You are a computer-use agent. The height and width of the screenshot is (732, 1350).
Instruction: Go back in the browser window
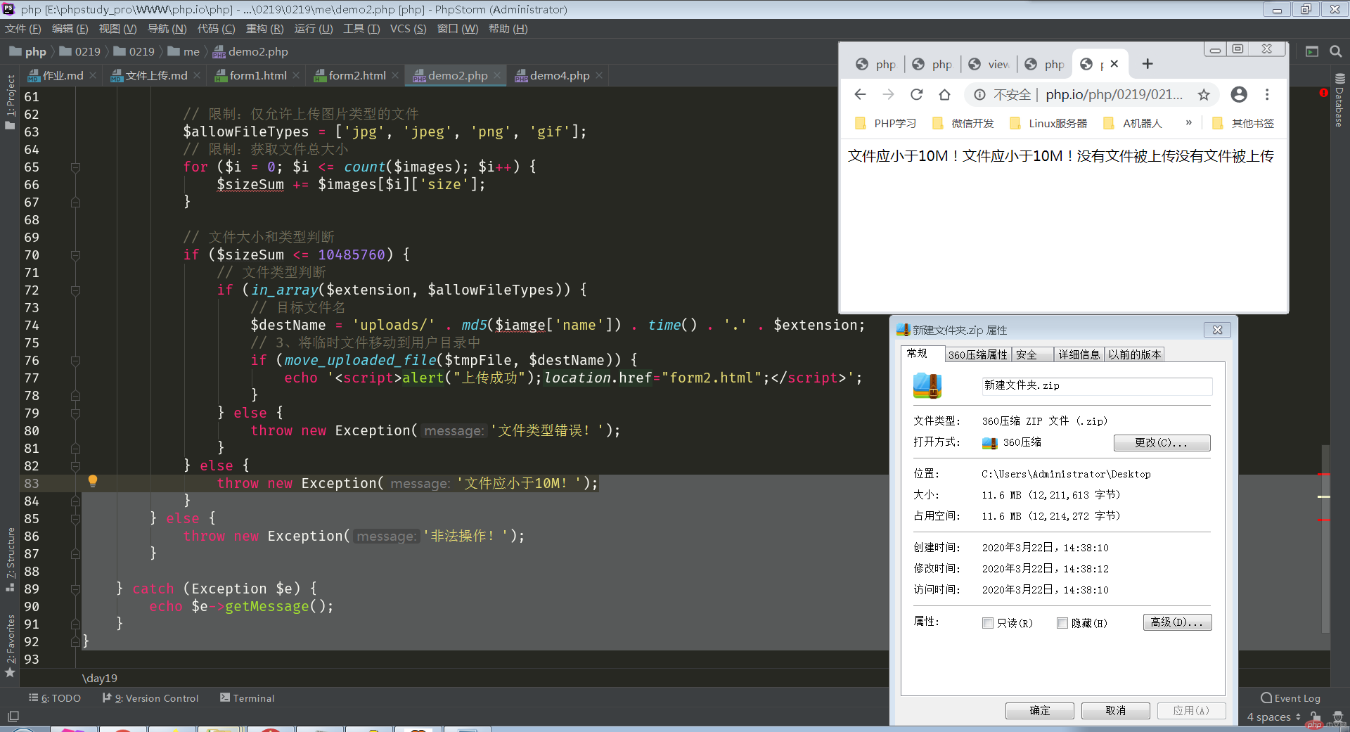(860, 94)
